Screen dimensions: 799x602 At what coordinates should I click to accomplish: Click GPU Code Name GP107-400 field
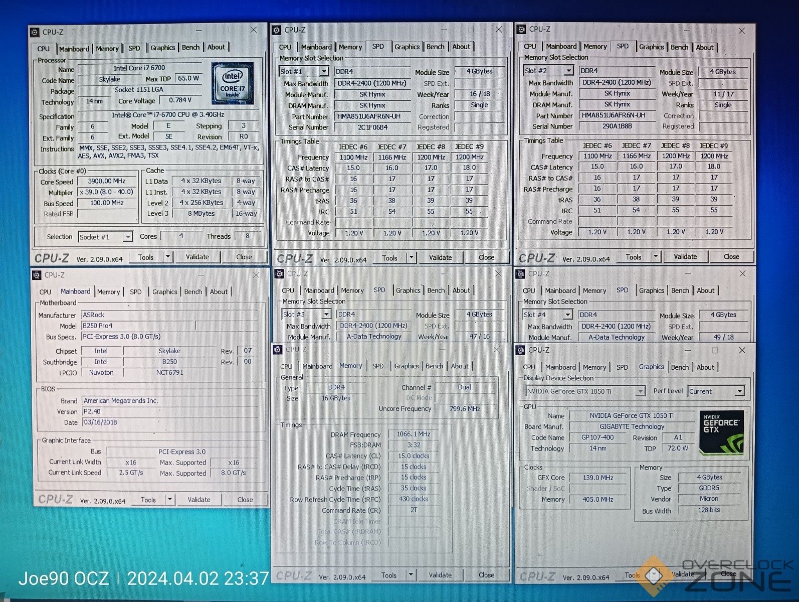tap(597, 437)
